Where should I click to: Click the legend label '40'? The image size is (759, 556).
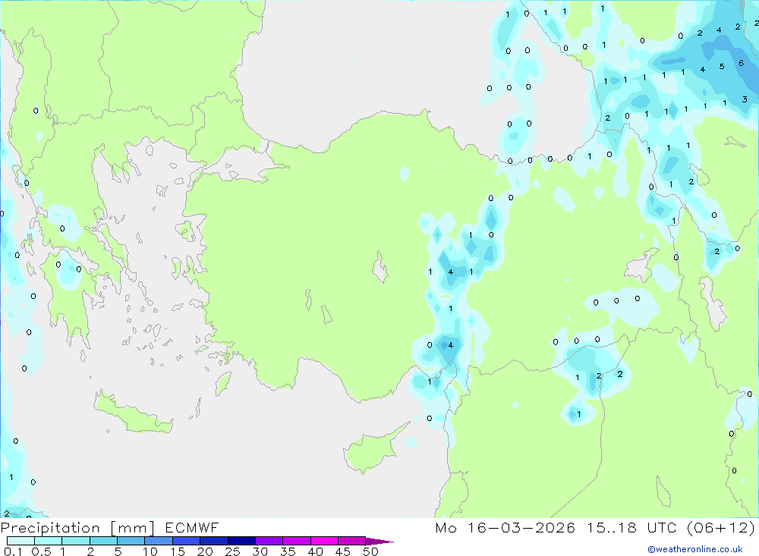point(316,551)
